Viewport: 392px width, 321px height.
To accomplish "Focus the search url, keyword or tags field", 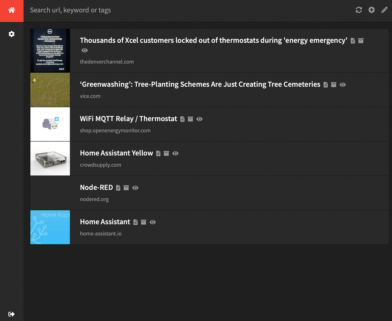I will pos(188,10).
